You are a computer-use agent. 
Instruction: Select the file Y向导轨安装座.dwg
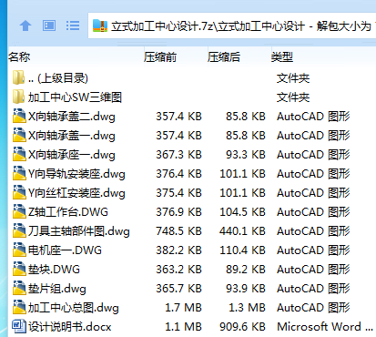click(76, 174)
